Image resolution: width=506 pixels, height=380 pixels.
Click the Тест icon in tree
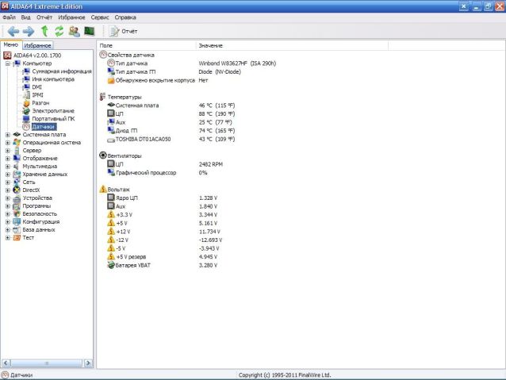[x=17, y=238]
